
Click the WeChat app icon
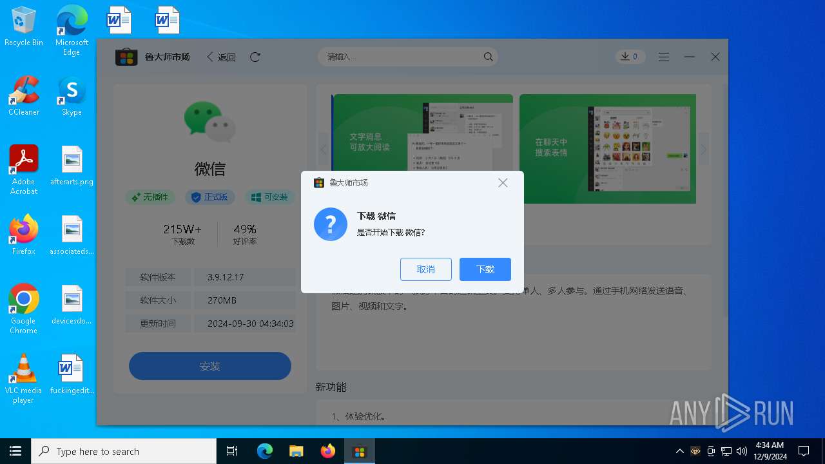[x=210, y=121]
